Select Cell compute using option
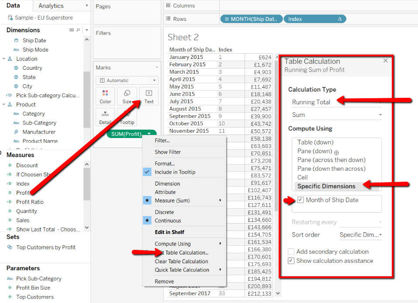418x303 pixels. 303,178
